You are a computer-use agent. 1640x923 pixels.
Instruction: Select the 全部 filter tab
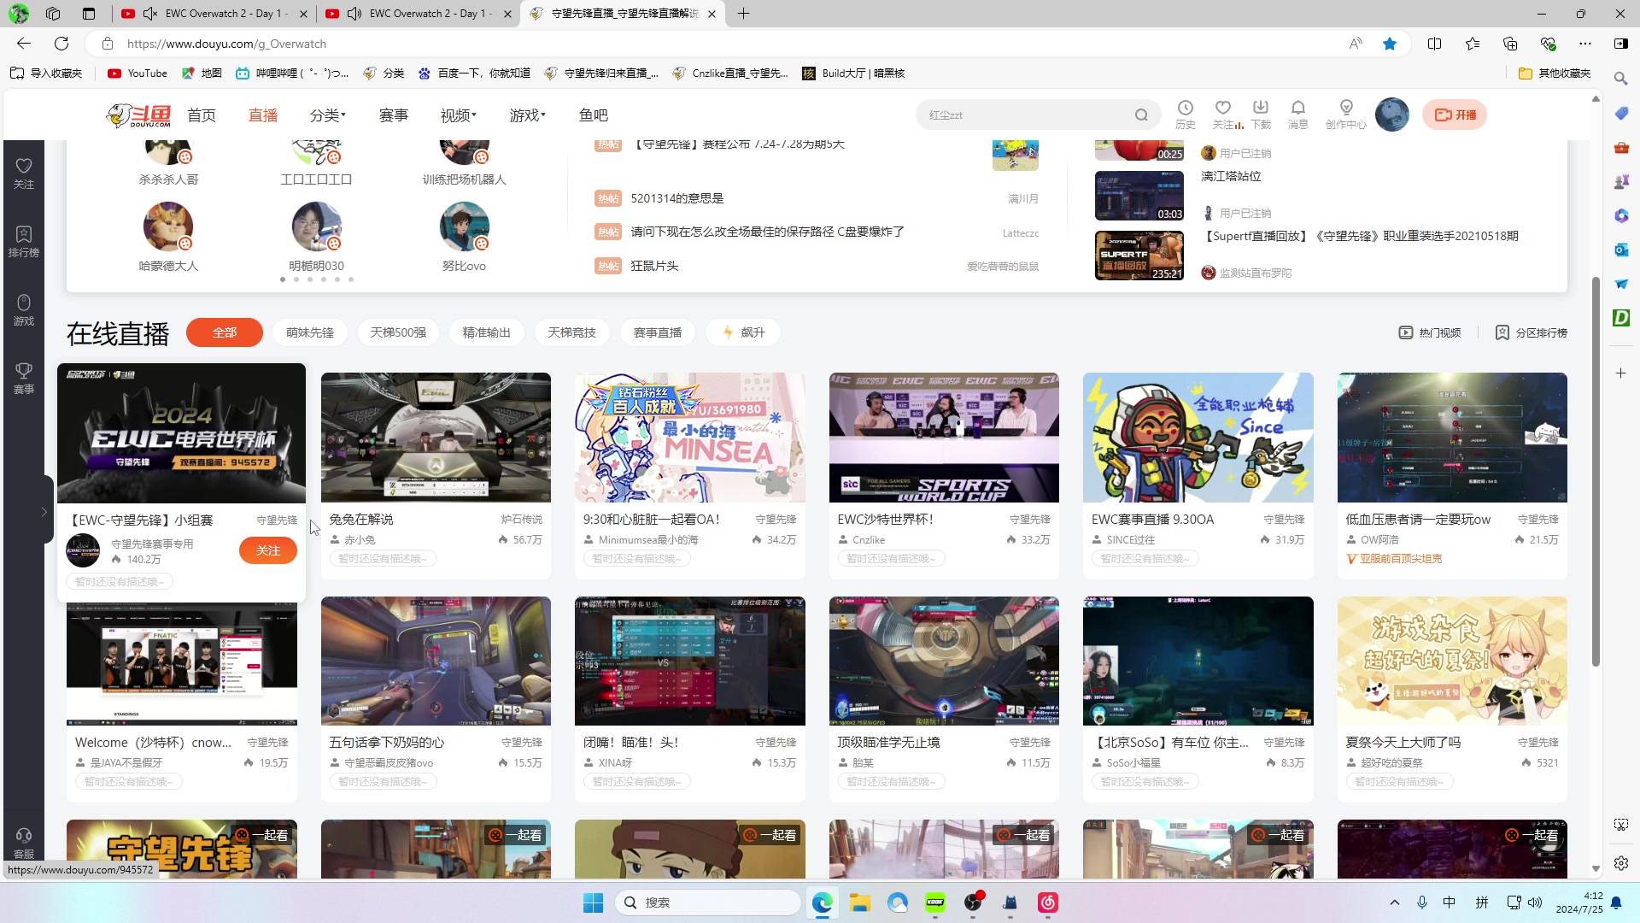pyautogui.click(x=225, y=332)
